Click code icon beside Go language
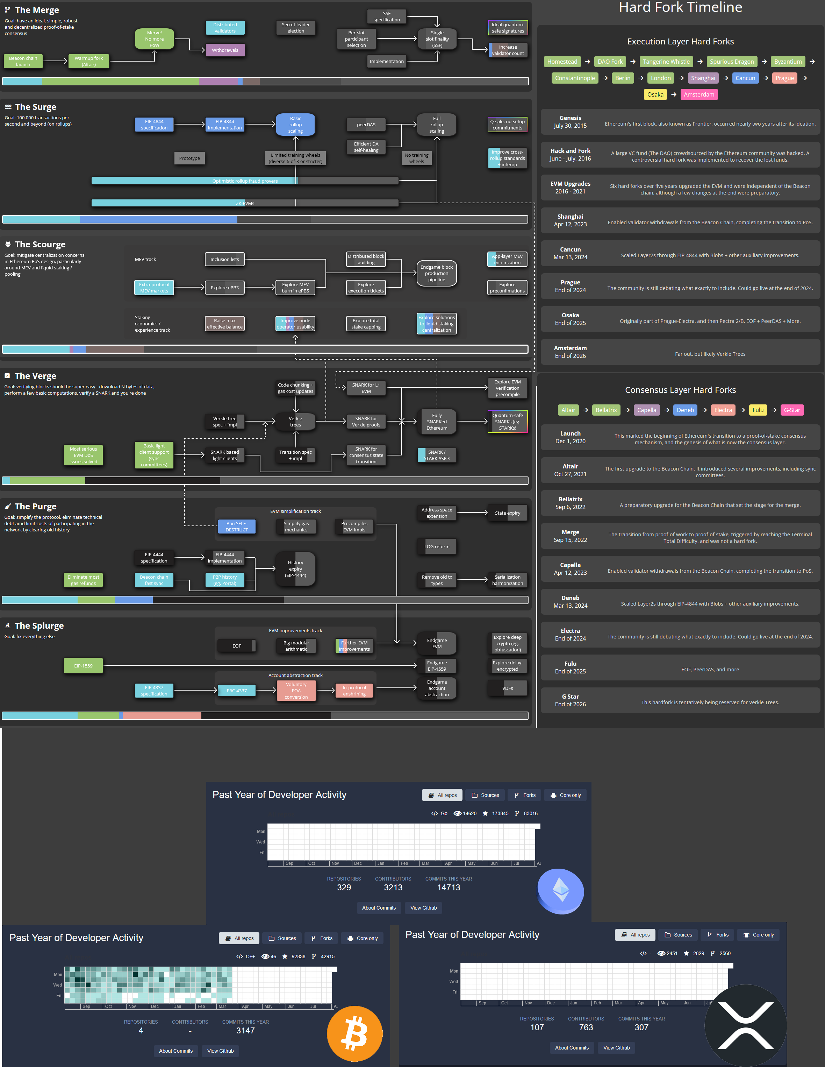825x1067 pixels. pos(435,813)
